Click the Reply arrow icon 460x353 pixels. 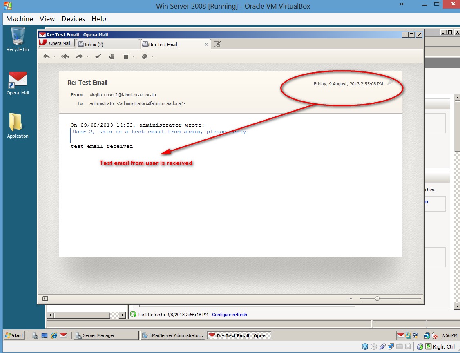(x=47, y=56)
